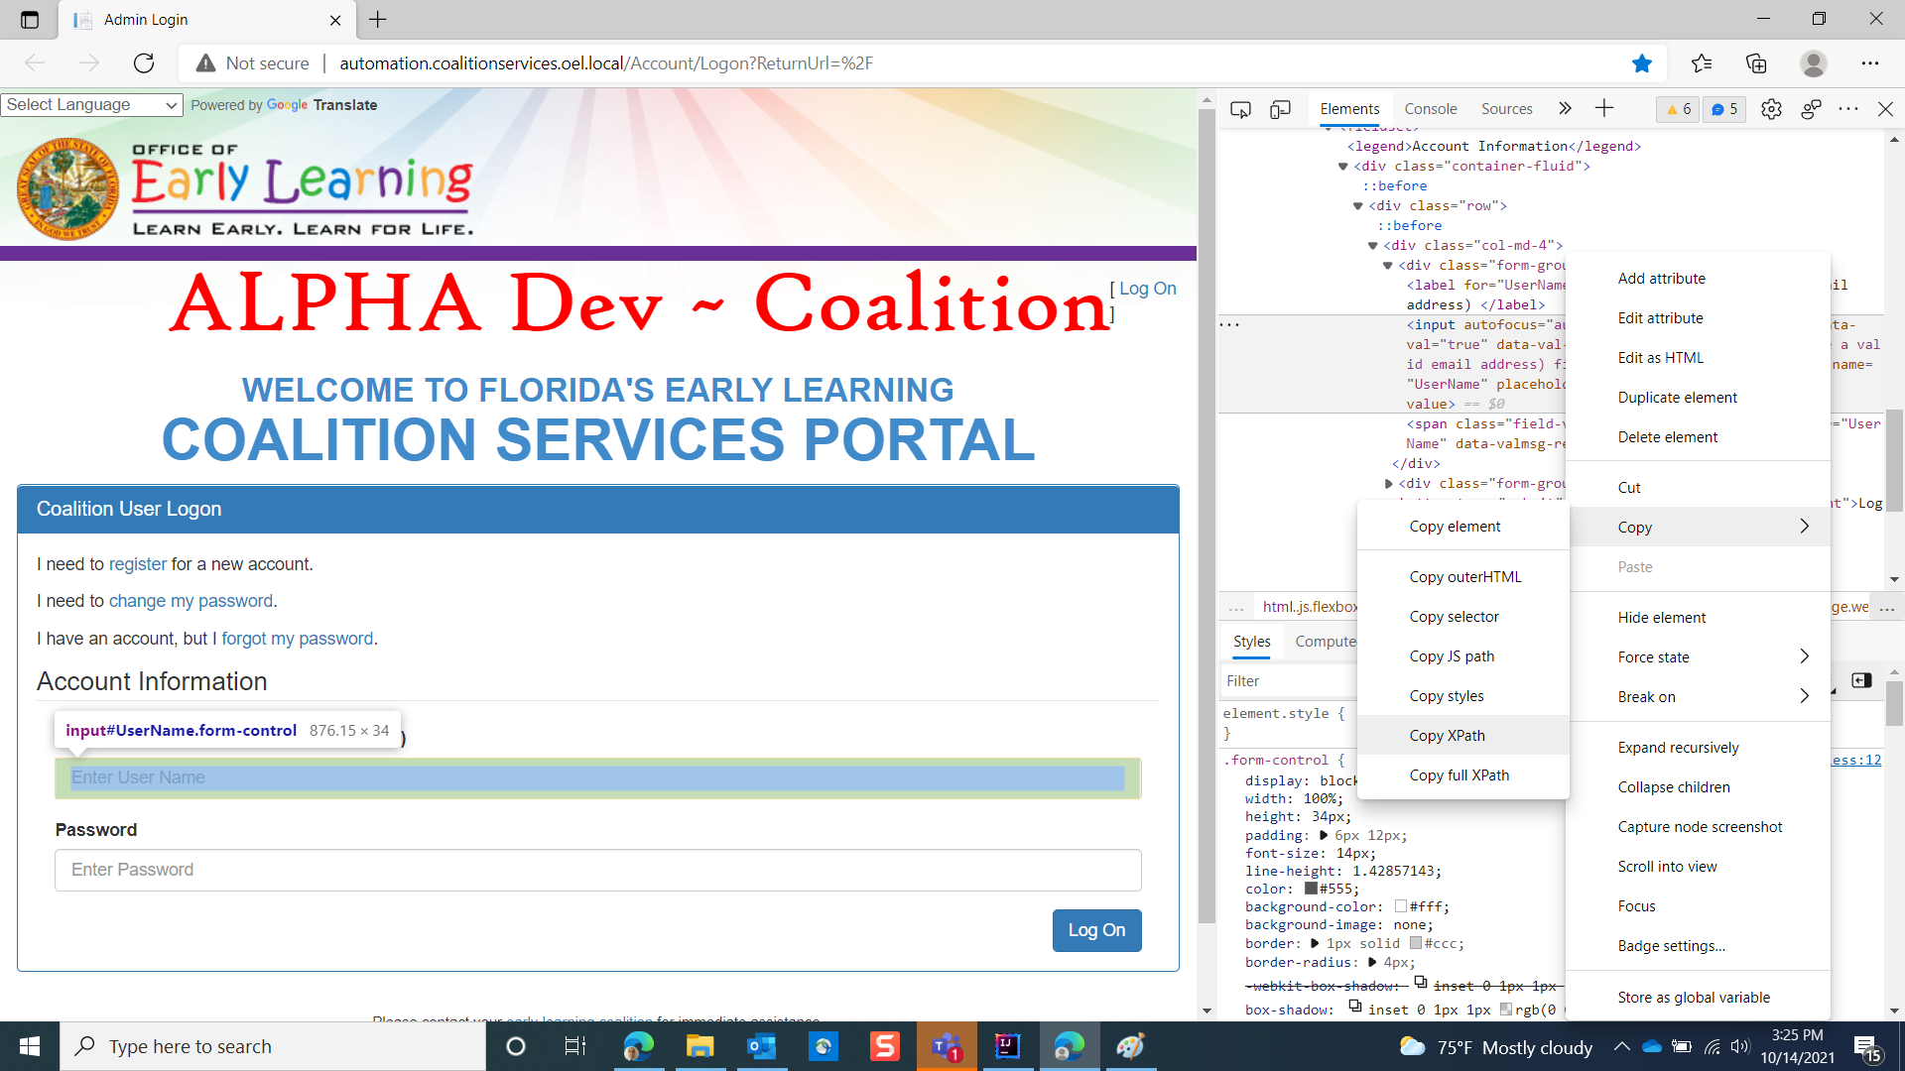Click the #555 color swatch in styles

point(1311,889)
